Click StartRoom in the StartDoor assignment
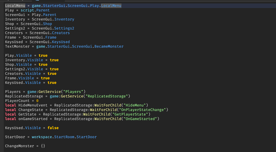Image resolution: width=276 pixels, height=152 pixels. (x=64, y=137)
